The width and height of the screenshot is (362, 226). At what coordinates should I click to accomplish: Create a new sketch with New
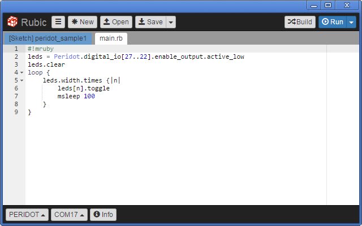click(x=83, y=22)
